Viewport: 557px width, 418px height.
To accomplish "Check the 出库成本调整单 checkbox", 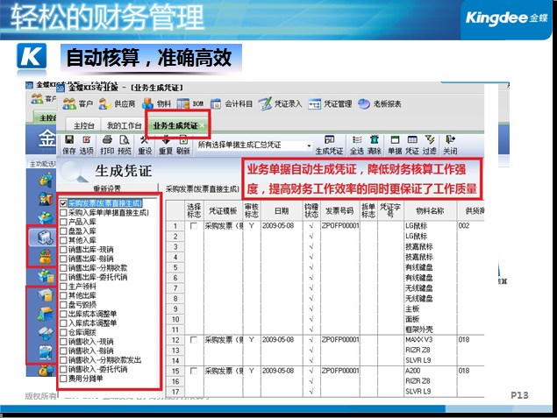I will [63, 314].
